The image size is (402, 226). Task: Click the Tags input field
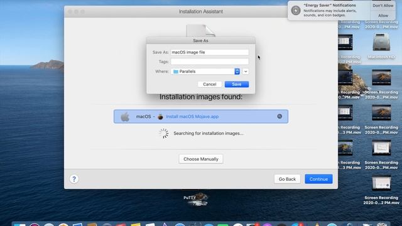[209, 62]
